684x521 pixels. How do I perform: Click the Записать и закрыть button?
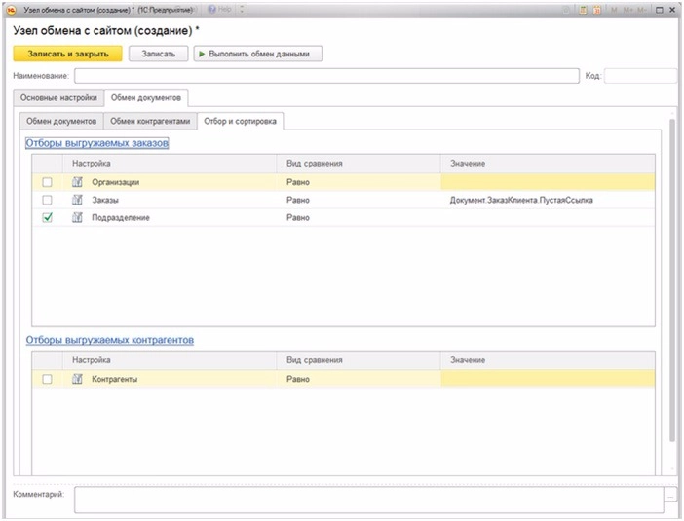[67, 54]
